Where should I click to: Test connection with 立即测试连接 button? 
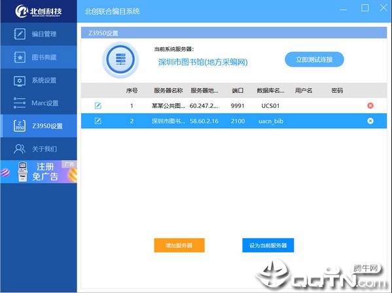pyautogui.click(x=314, y=60)
